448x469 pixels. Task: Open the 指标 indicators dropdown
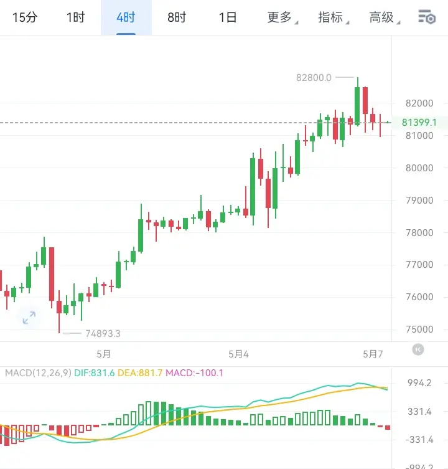point(334,17)
